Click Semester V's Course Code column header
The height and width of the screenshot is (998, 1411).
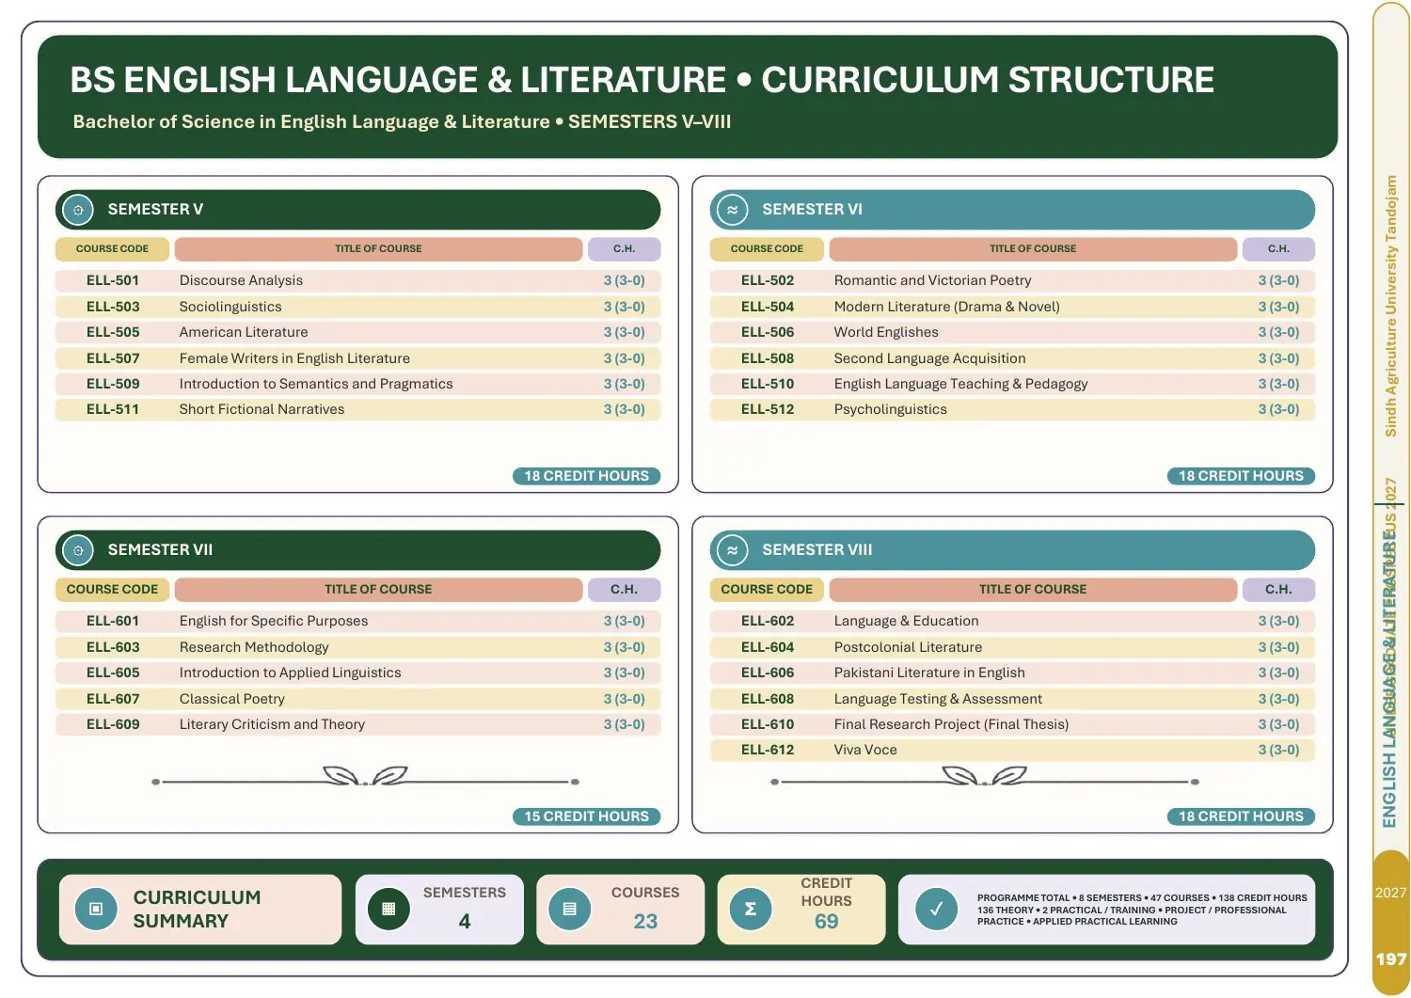tap(113, 249)
